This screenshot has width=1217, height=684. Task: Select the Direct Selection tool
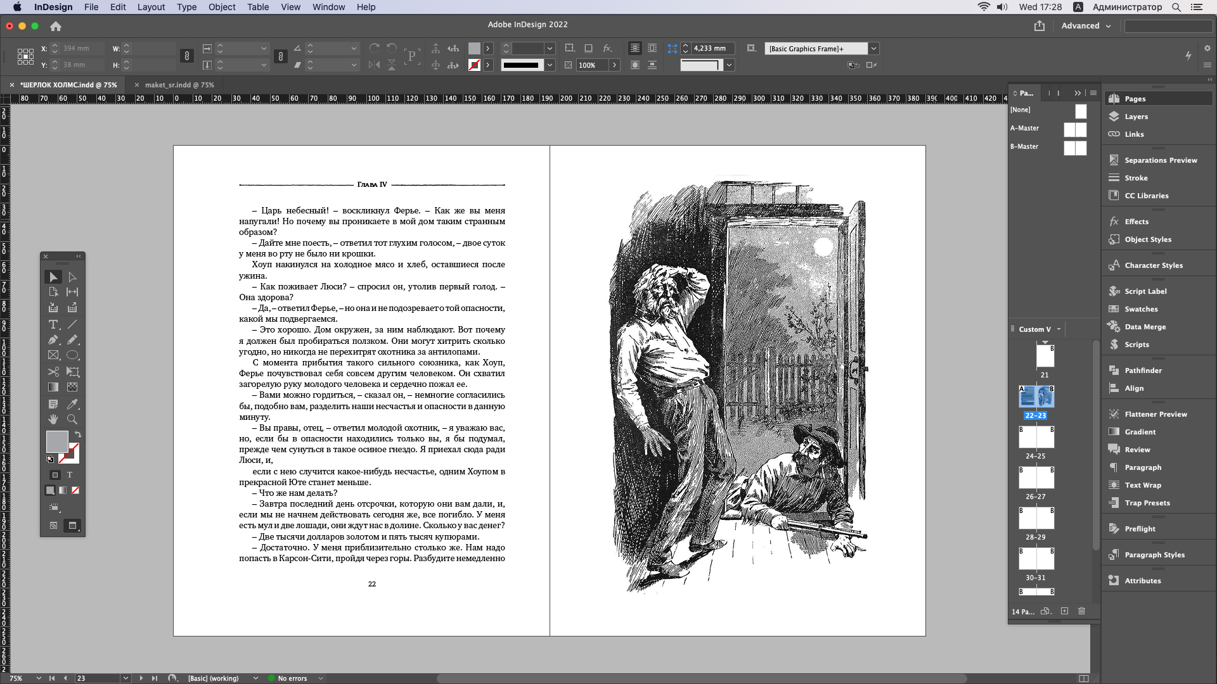(72, 277)
